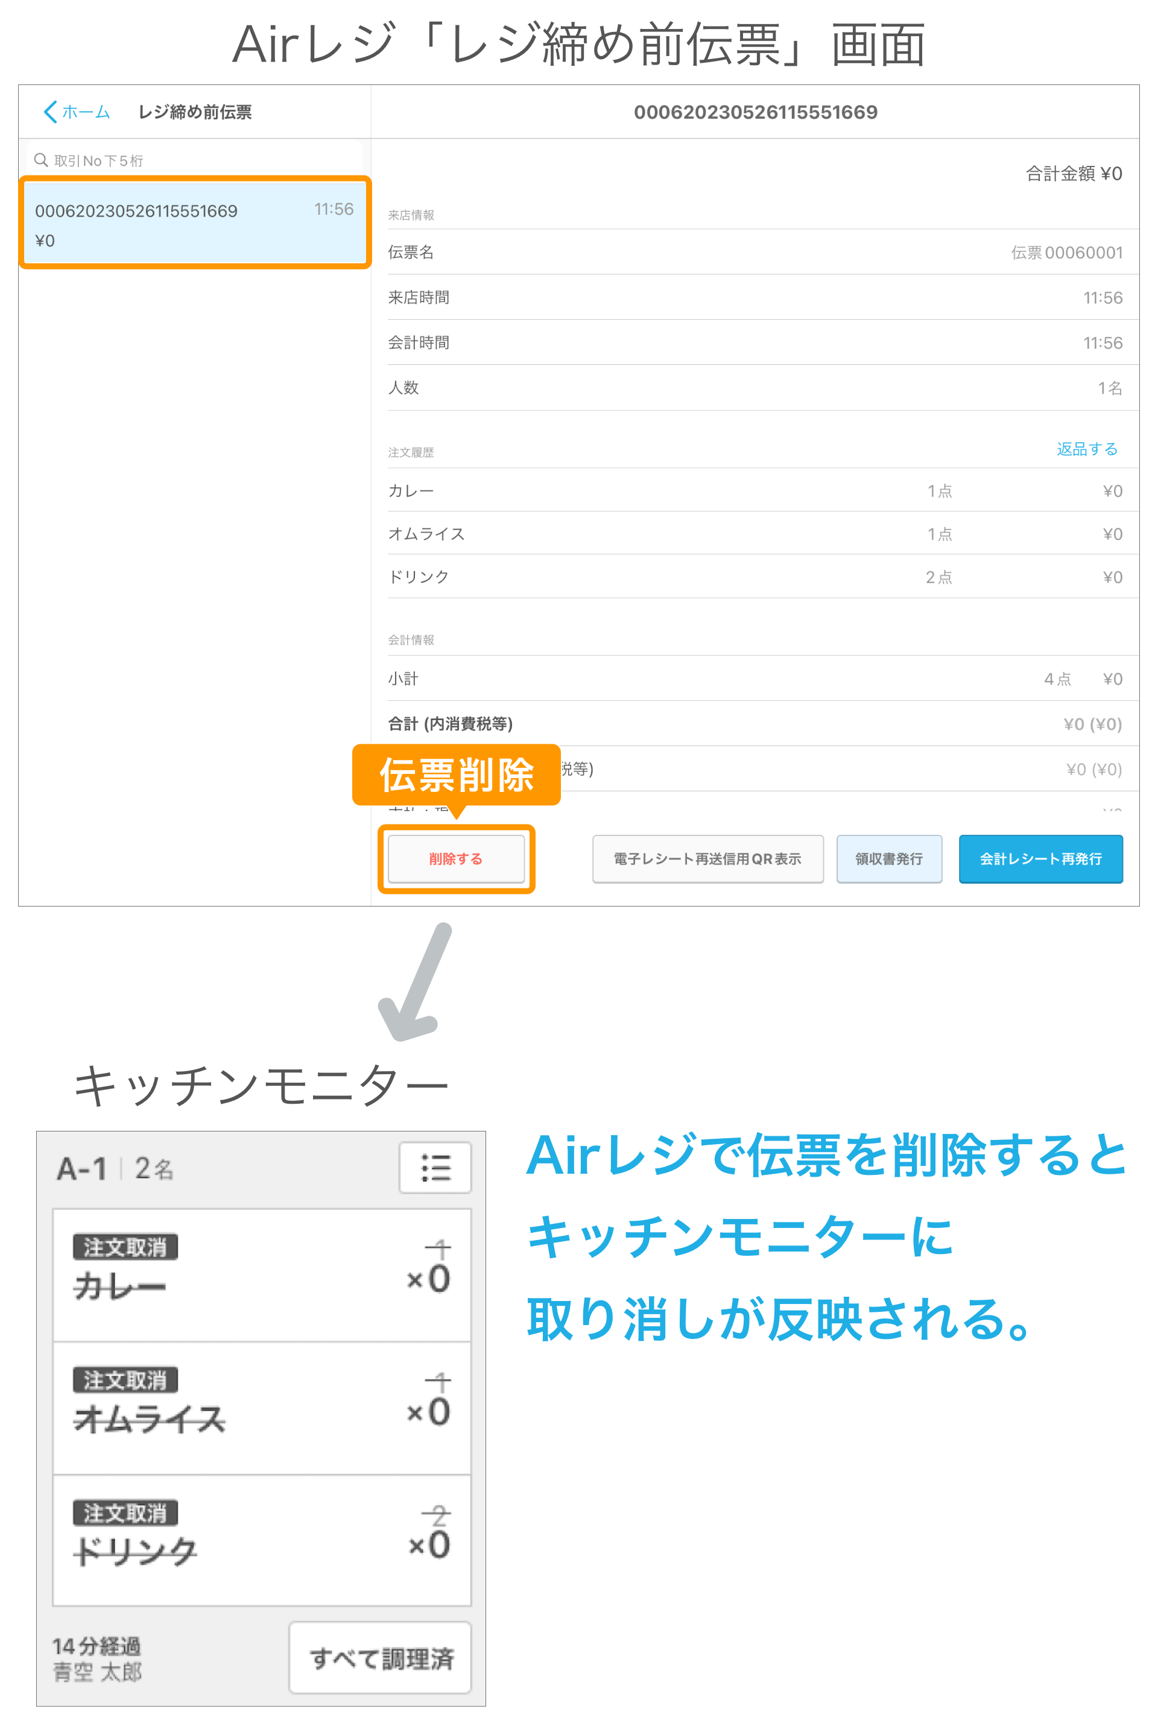Select the カレー order history row
Image resolution: width=1158 pixels, height=1725 pixels.
point(762,490)
